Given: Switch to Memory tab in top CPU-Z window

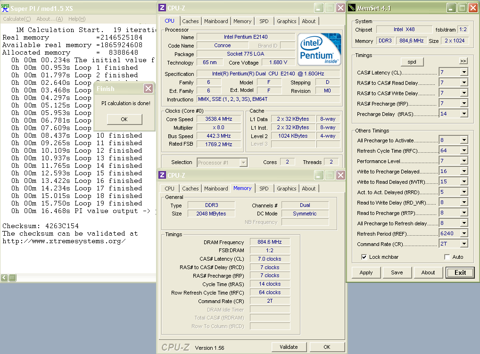Looking at the screenshot, I should [x=242, y=21].
